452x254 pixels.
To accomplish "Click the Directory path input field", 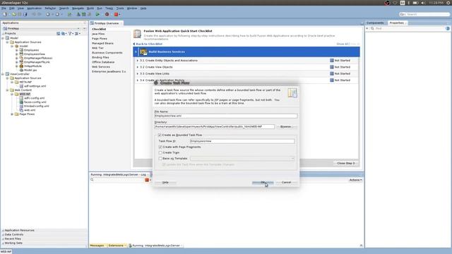I will (215, 127).
